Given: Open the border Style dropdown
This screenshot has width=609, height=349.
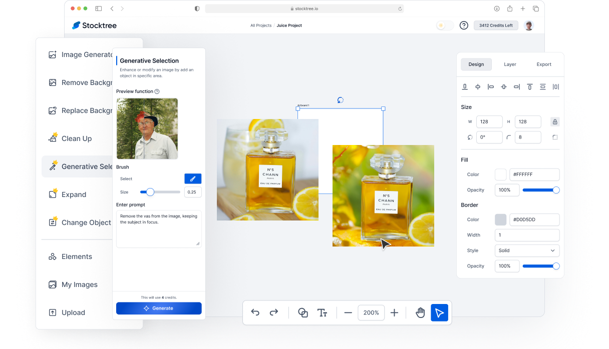Looking at the screenshot, I should tap(527, 250).
